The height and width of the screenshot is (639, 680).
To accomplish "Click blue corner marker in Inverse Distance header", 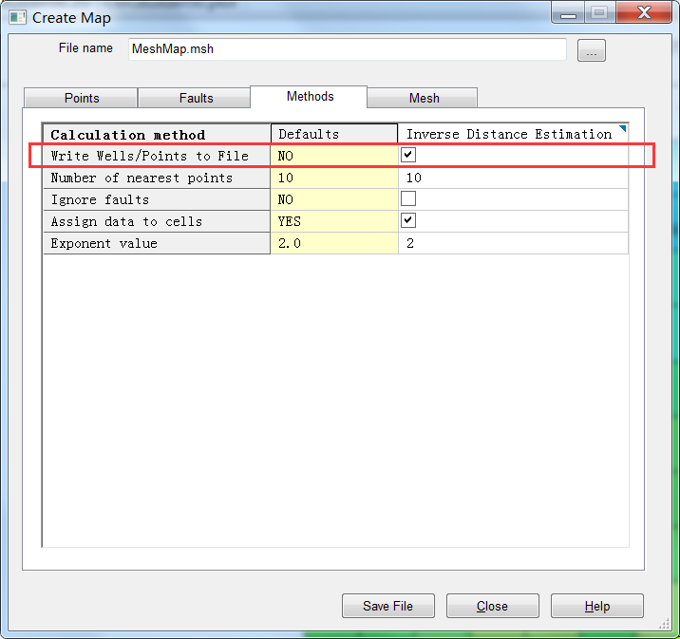I will coord(623,128).
